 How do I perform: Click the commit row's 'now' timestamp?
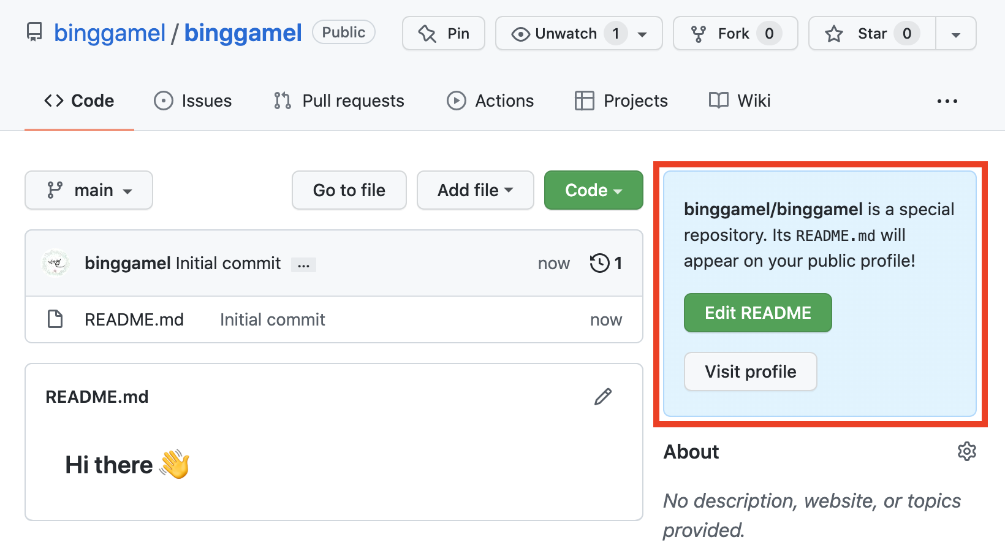[554, 264]
